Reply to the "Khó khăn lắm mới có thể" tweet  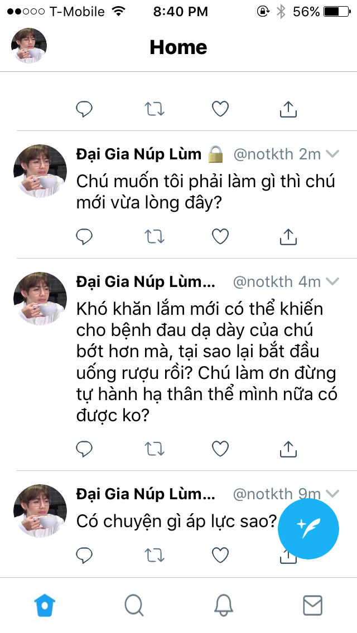84,448
